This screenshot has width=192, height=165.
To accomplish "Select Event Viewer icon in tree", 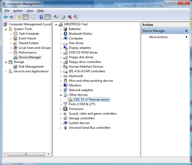I will point(15,38).
